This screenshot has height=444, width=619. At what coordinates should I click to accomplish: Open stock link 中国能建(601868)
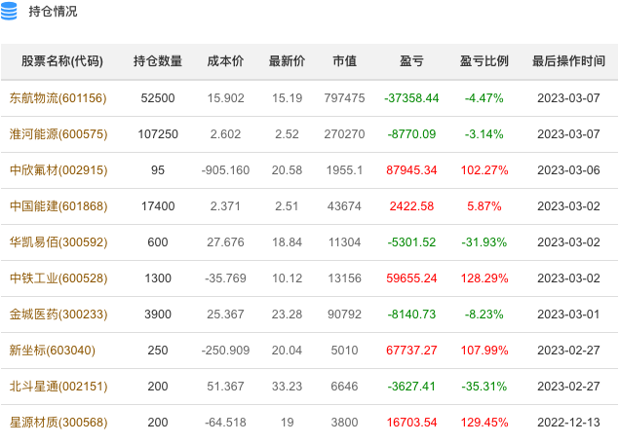click(x=58, y=205)
